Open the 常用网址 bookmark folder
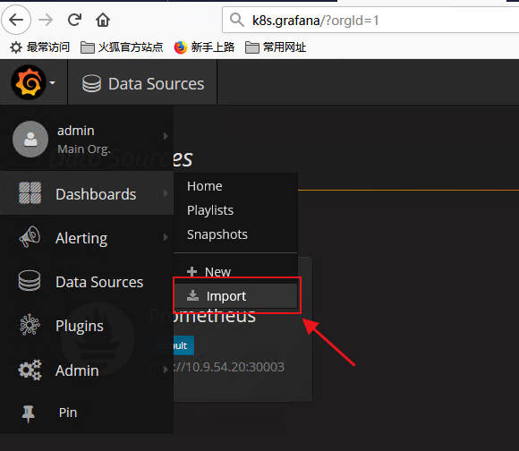This screenshot has height=451, width=519. (276, 47)
